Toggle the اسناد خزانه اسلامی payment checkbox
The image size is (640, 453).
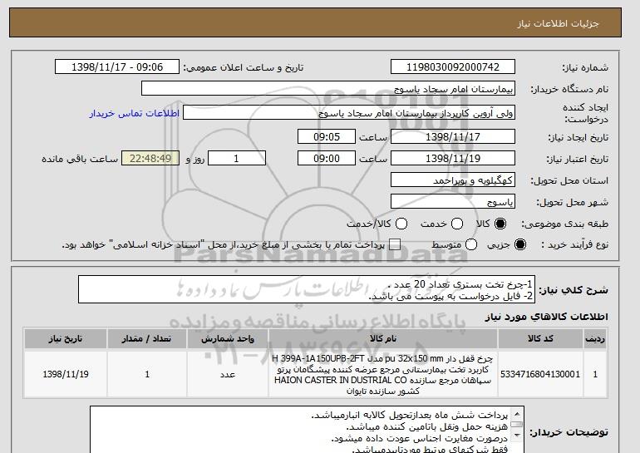click(395, 245)
